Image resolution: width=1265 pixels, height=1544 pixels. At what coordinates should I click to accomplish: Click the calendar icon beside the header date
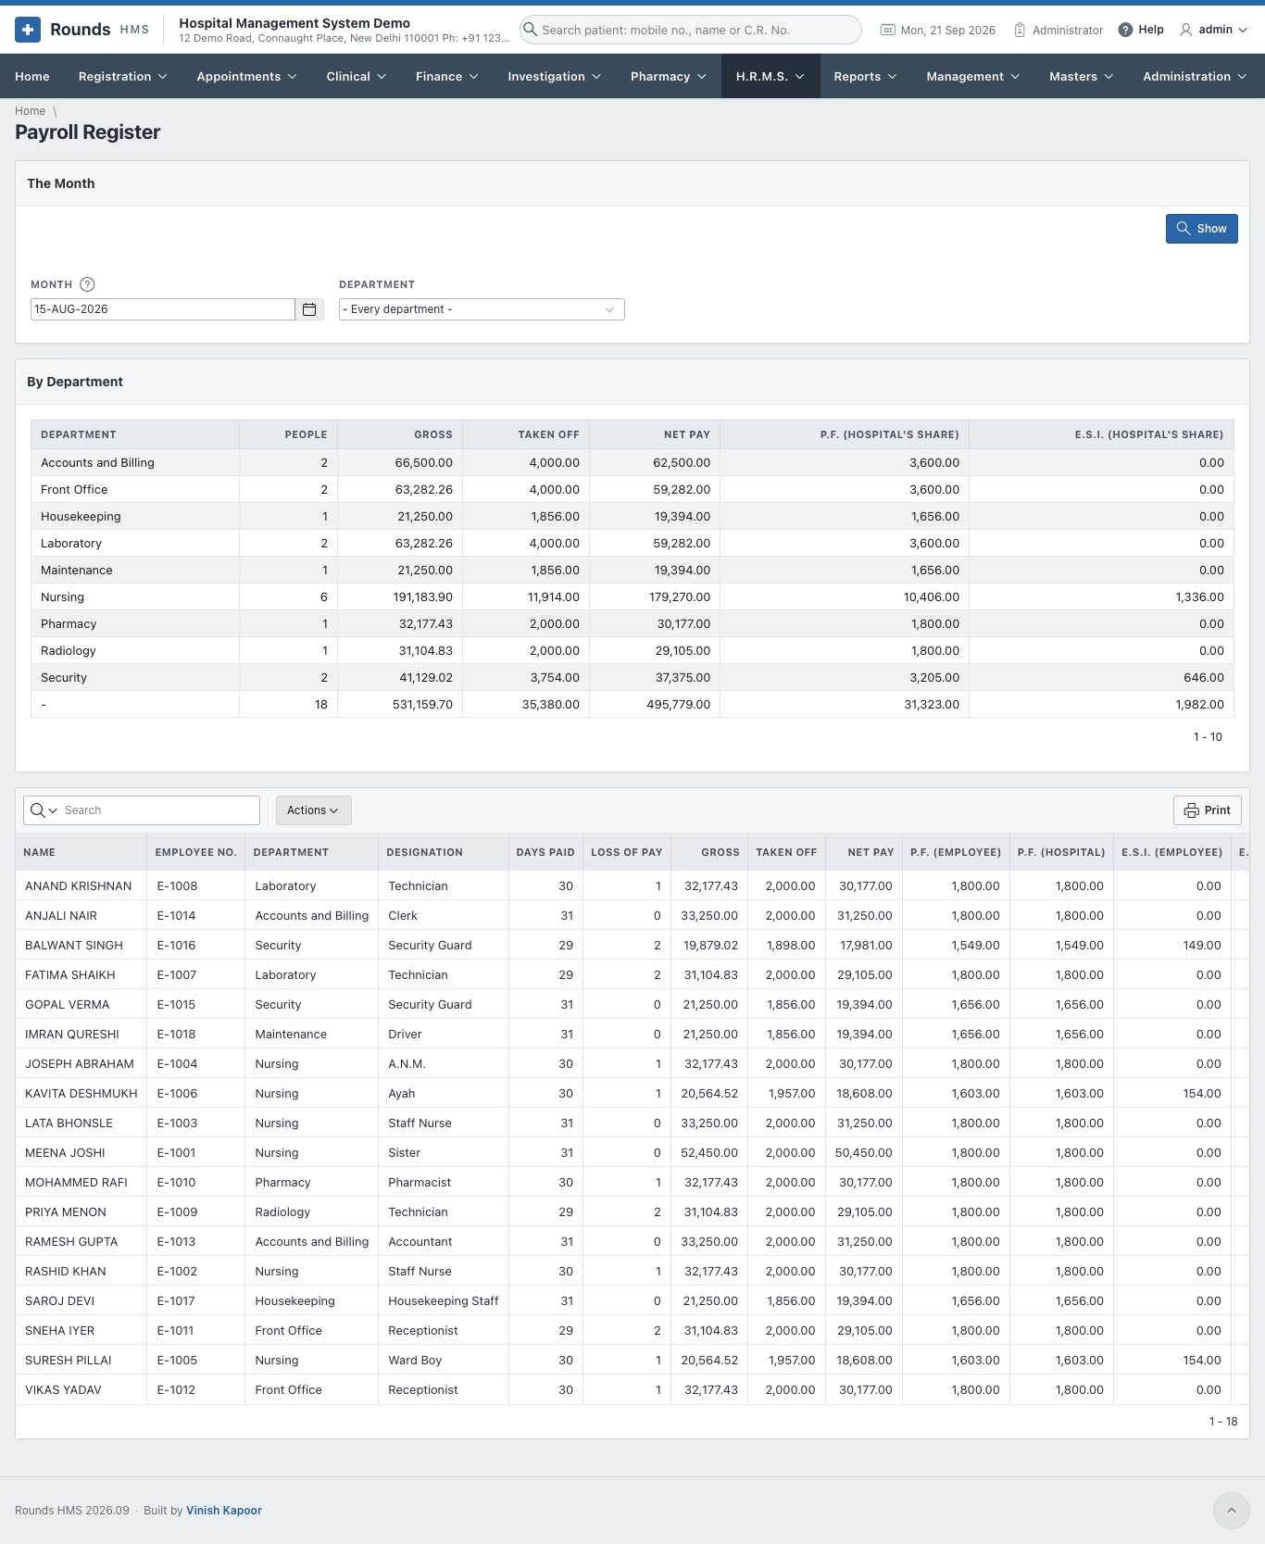tap(887, 30)
